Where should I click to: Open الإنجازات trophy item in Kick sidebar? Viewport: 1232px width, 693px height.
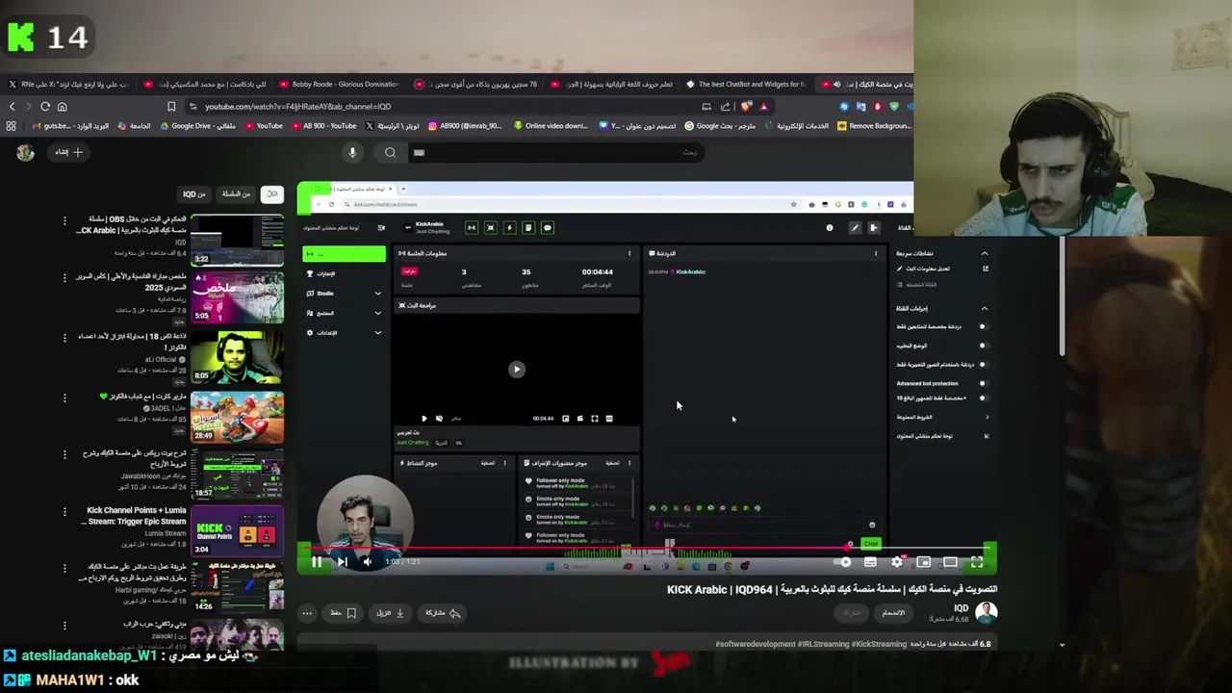click(x=322, y=273)
